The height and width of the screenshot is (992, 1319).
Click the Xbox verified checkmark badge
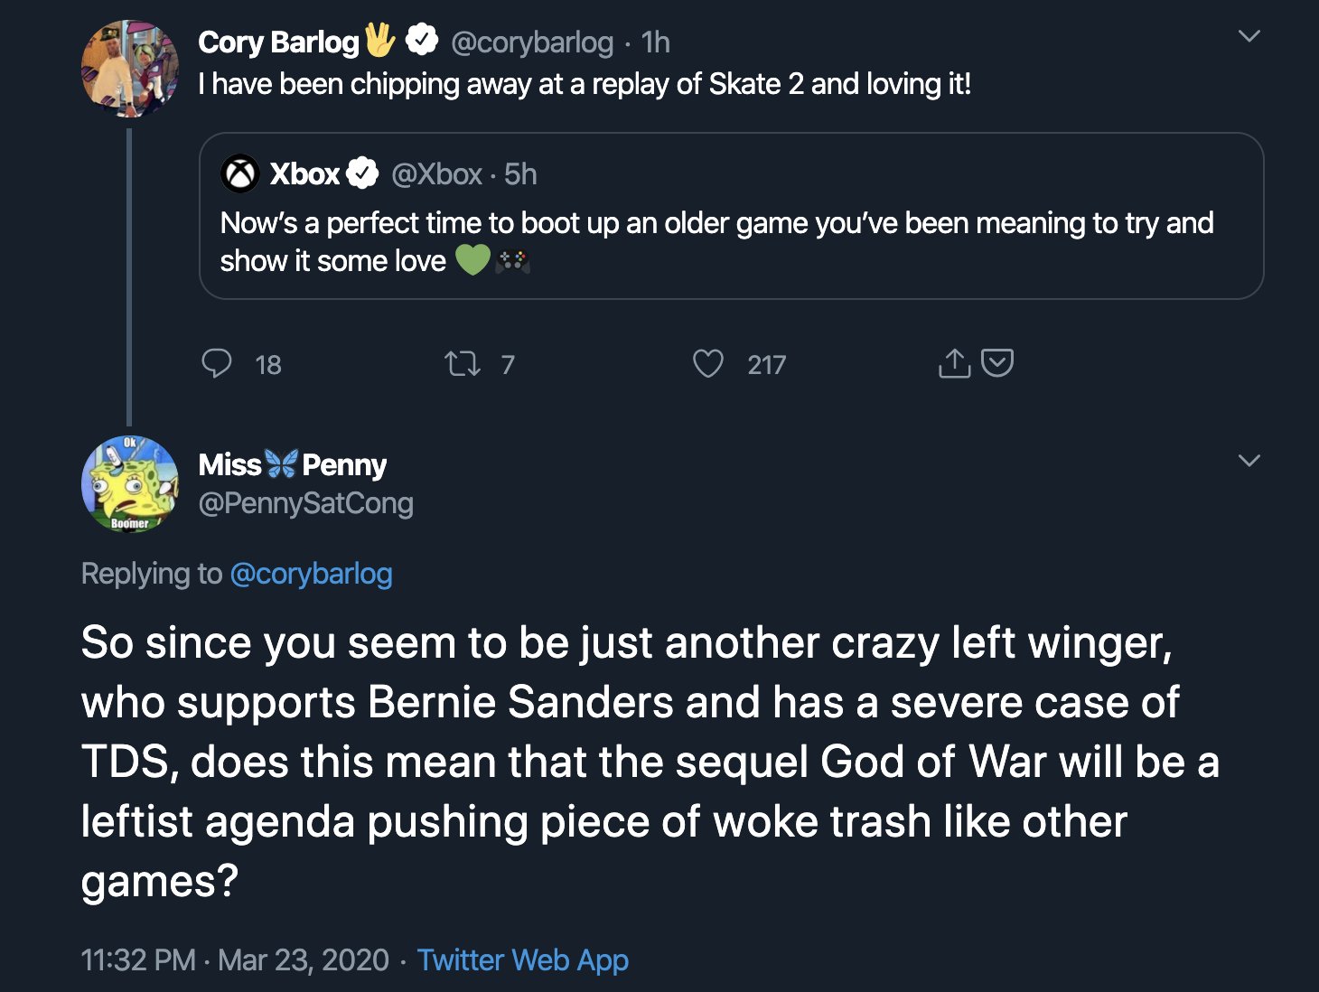363,173
